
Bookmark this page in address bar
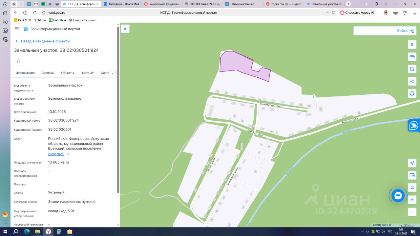coord(334,12)
